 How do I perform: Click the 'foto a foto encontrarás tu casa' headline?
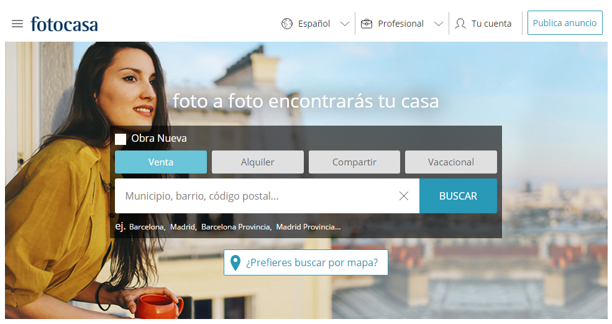click(306, 101)
